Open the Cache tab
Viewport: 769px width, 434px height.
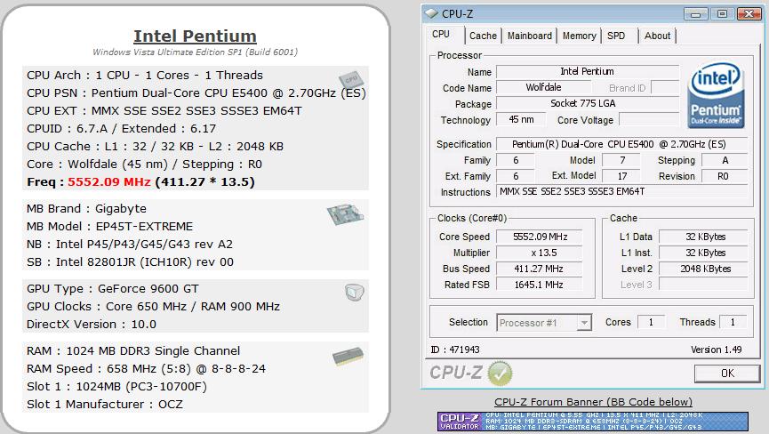[x=483, y=36]
